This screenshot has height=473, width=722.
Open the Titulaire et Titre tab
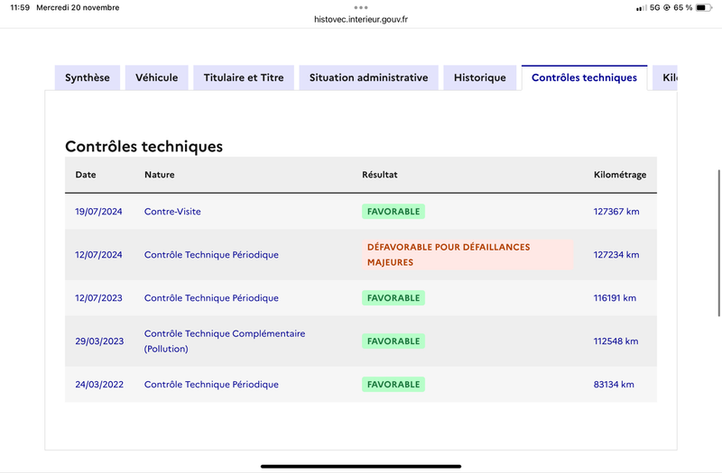(x=244, y=77)
